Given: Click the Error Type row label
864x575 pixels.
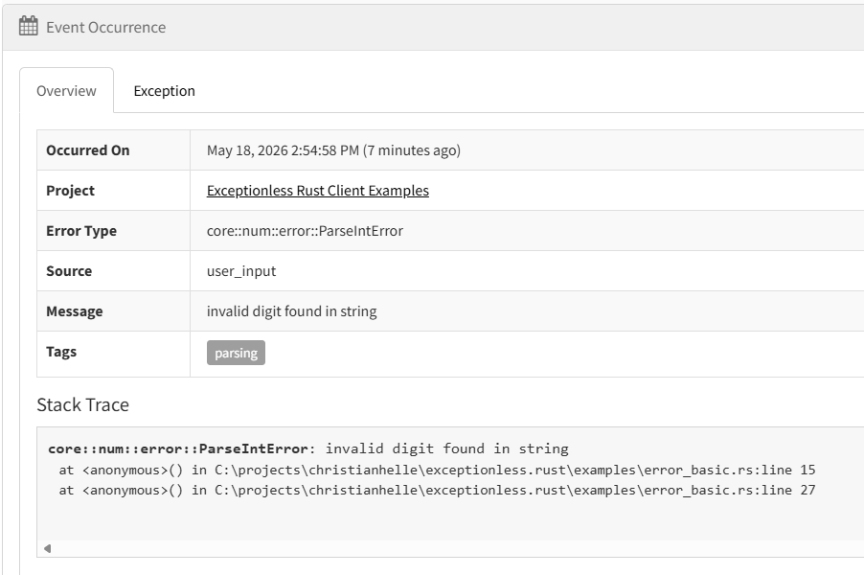Looking at the screenshot, I should tap(81, 231).
